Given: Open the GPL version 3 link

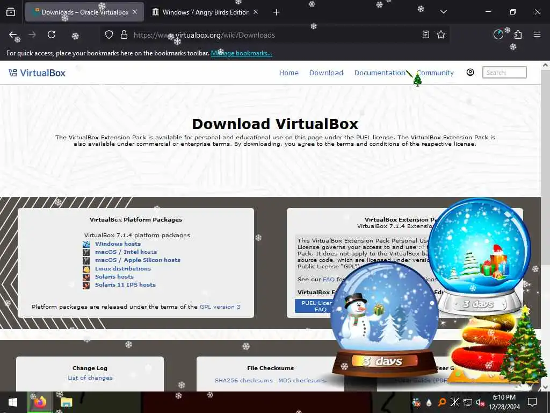Looking at the screenshot, I should (x=220, y=307).
